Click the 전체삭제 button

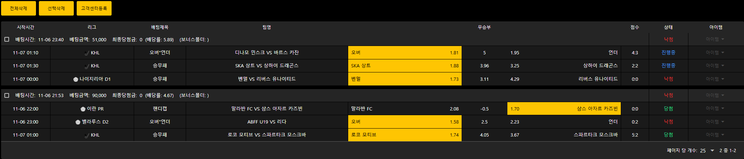tap(19, 8)
